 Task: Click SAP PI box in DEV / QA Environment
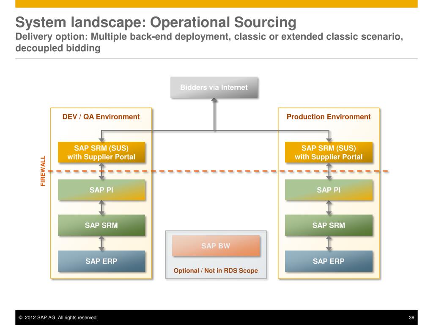101,190
